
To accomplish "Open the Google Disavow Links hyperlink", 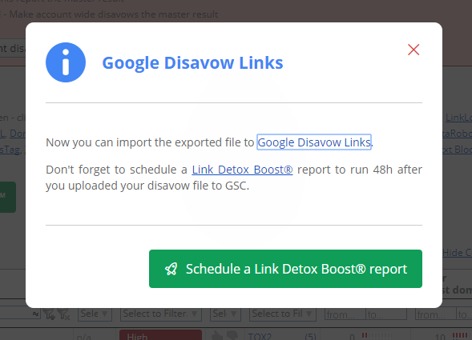I will point(314,142).
